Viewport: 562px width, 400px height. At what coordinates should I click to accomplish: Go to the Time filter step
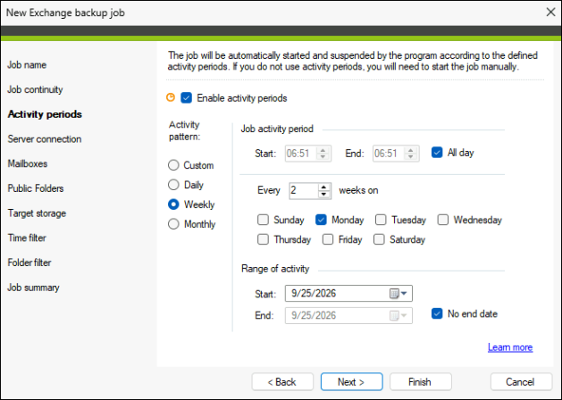[x=27, y=237]
